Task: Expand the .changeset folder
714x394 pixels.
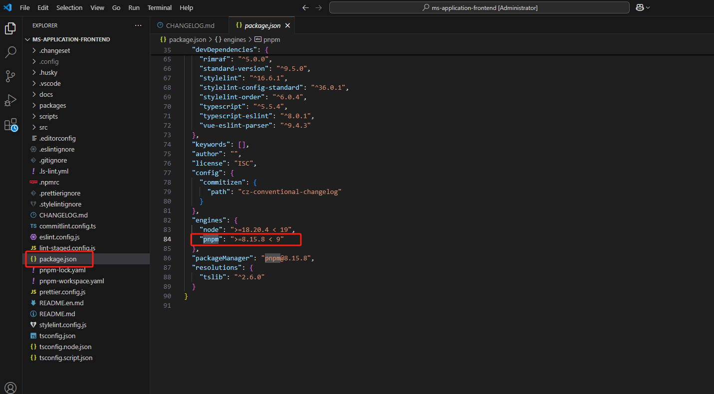Action: pos(54,50)
